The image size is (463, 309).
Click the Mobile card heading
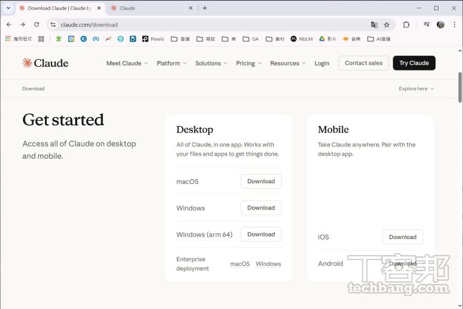(333, 130)
